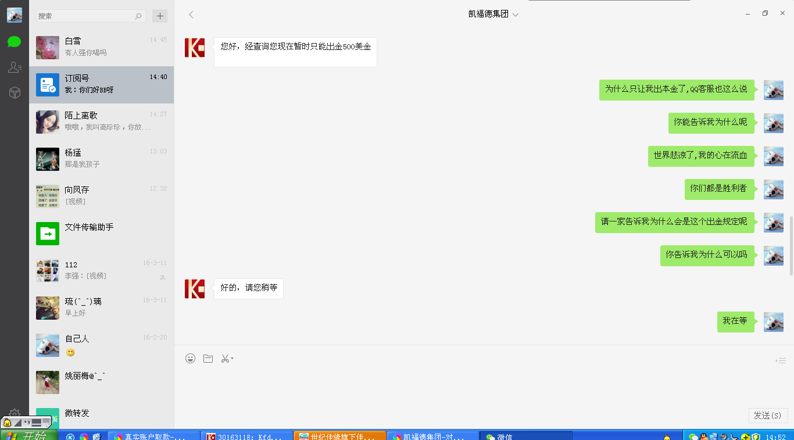The height and width of the screenshot is (440, 794).
Task: Click 凯福德集团 avatar beside 好的，请您稍等
Action: click(195, 289)
